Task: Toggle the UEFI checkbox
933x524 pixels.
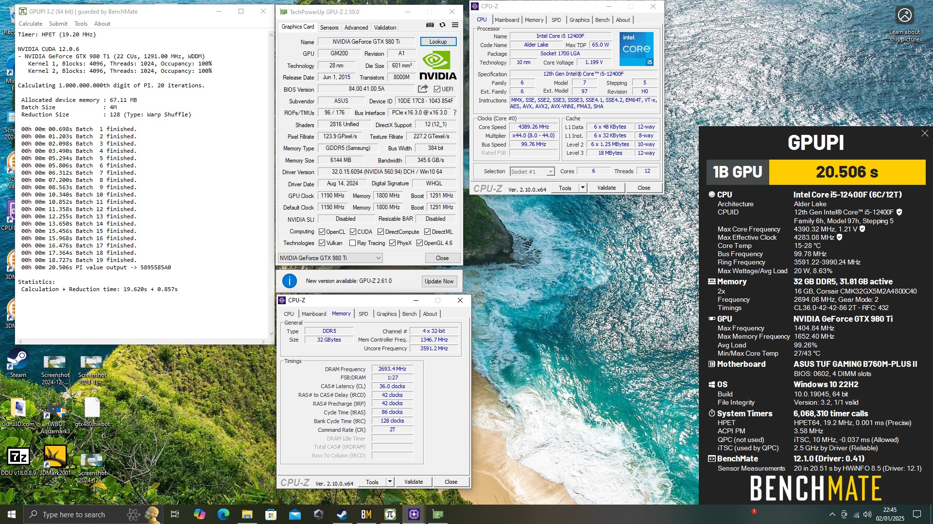Action: [437, 89]
